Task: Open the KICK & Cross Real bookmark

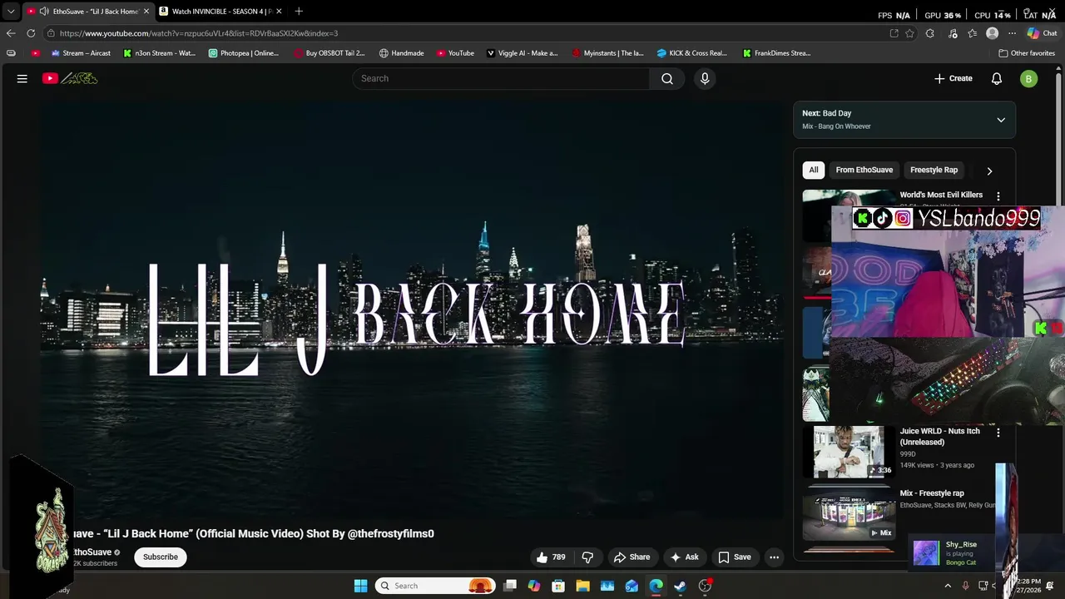Action: [x=692, y=53]
